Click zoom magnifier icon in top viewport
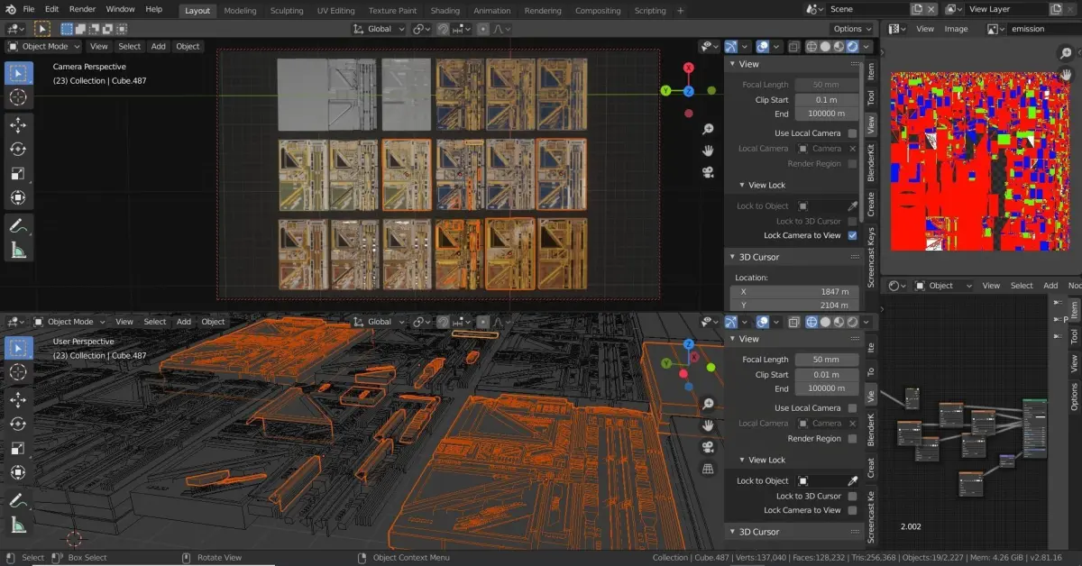The image size is (1082, 566). tap(709, 130)
